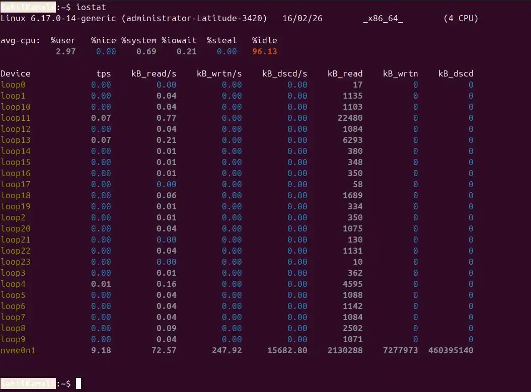This screenshot has height=392, width=531.
Task: Click the kB_read/s column header
Action: 154,73
